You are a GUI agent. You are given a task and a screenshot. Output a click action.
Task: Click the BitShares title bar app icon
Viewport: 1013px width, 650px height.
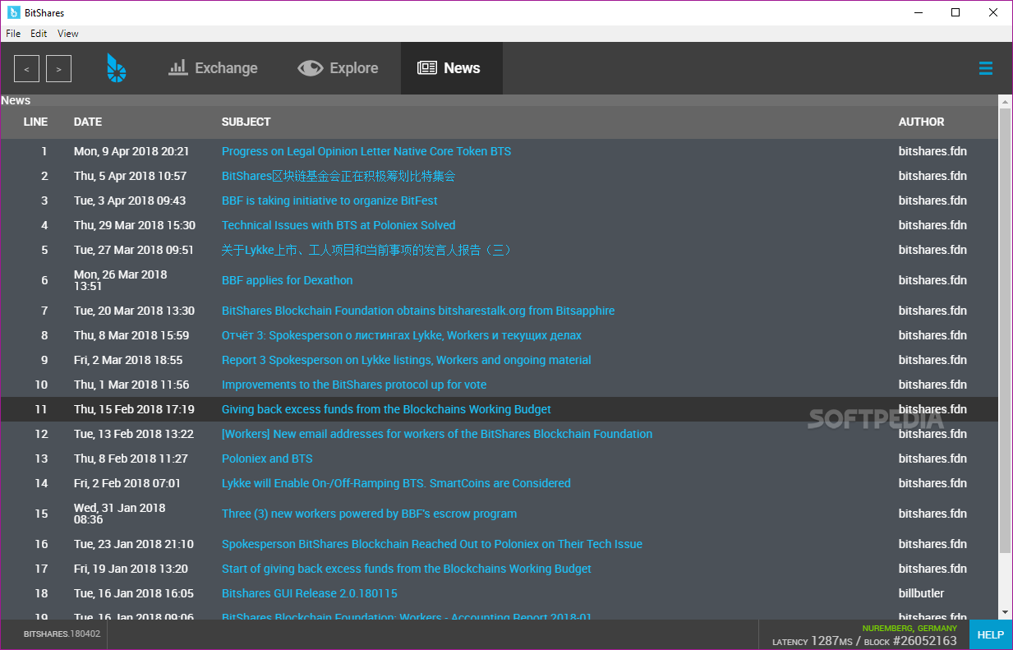(x=13, y=12)
